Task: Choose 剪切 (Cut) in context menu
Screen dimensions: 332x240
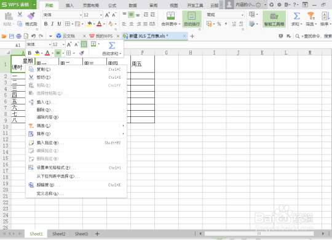Action: coord(76,78)
